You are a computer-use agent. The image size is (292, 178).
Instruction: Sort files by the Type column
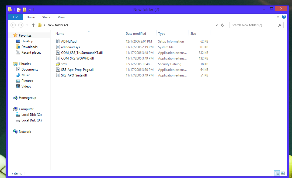click(162, 33)
